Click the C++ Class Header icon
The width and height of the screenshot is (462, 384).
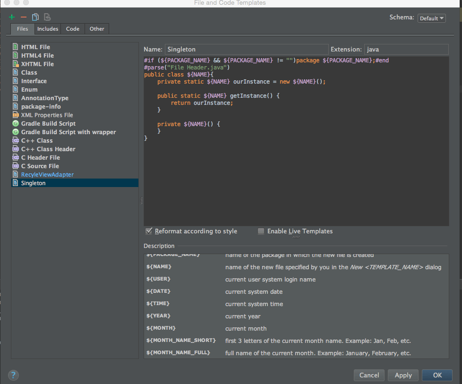(15, 149)
